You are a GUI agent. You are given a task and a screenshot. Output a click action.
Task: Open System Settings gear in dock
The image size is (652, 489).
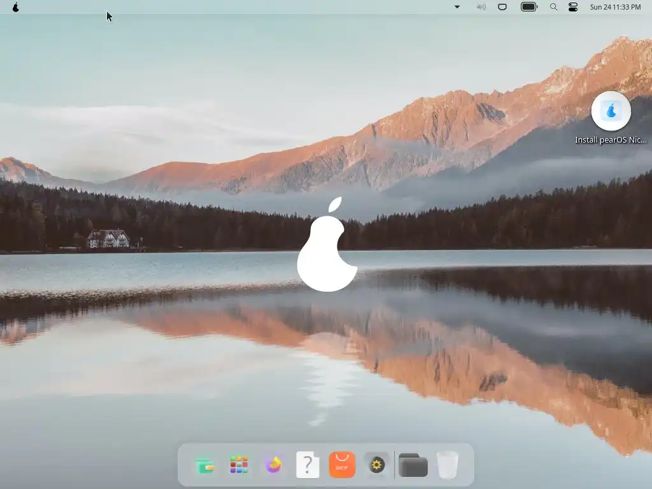coord(376,465)
